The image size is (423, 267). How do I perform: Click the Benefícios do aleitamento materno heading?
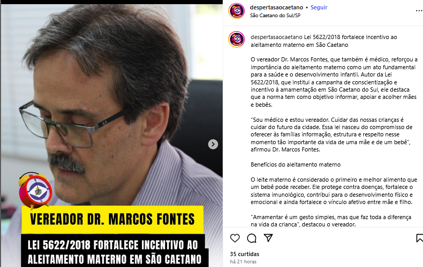(296, 164)
